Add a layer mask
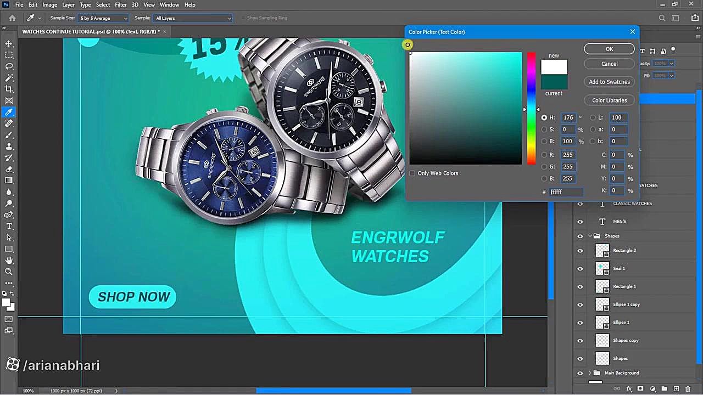Viewport: 703px width, 395px height. tap(640, 389)
